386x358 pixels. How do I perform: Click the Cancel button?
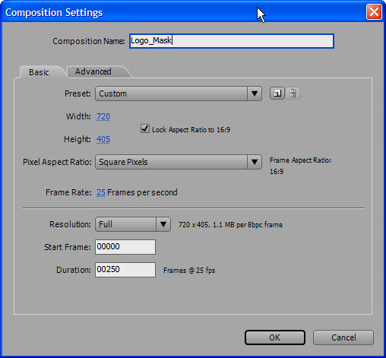click(343, 337)
